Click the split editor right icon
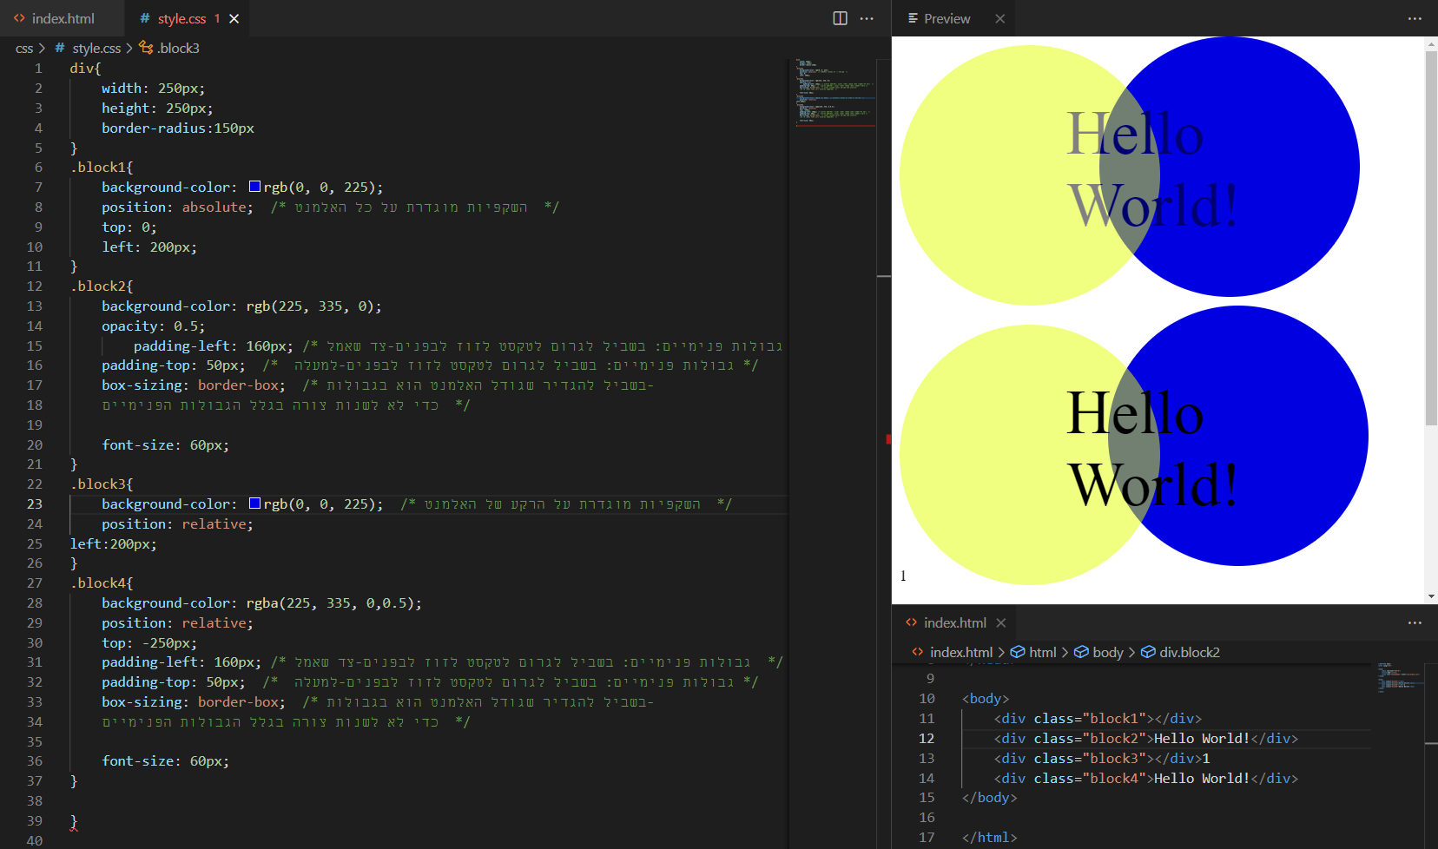1438x849 pixels. [840, 18]
